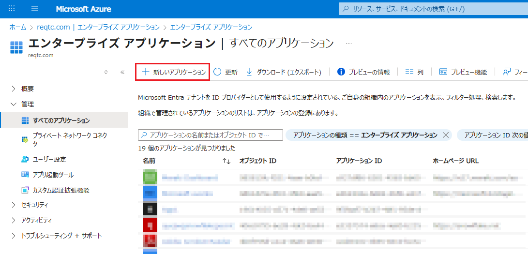Click the 更新 refresh icon
Viewport: 528px width, 254px height.
217,72
